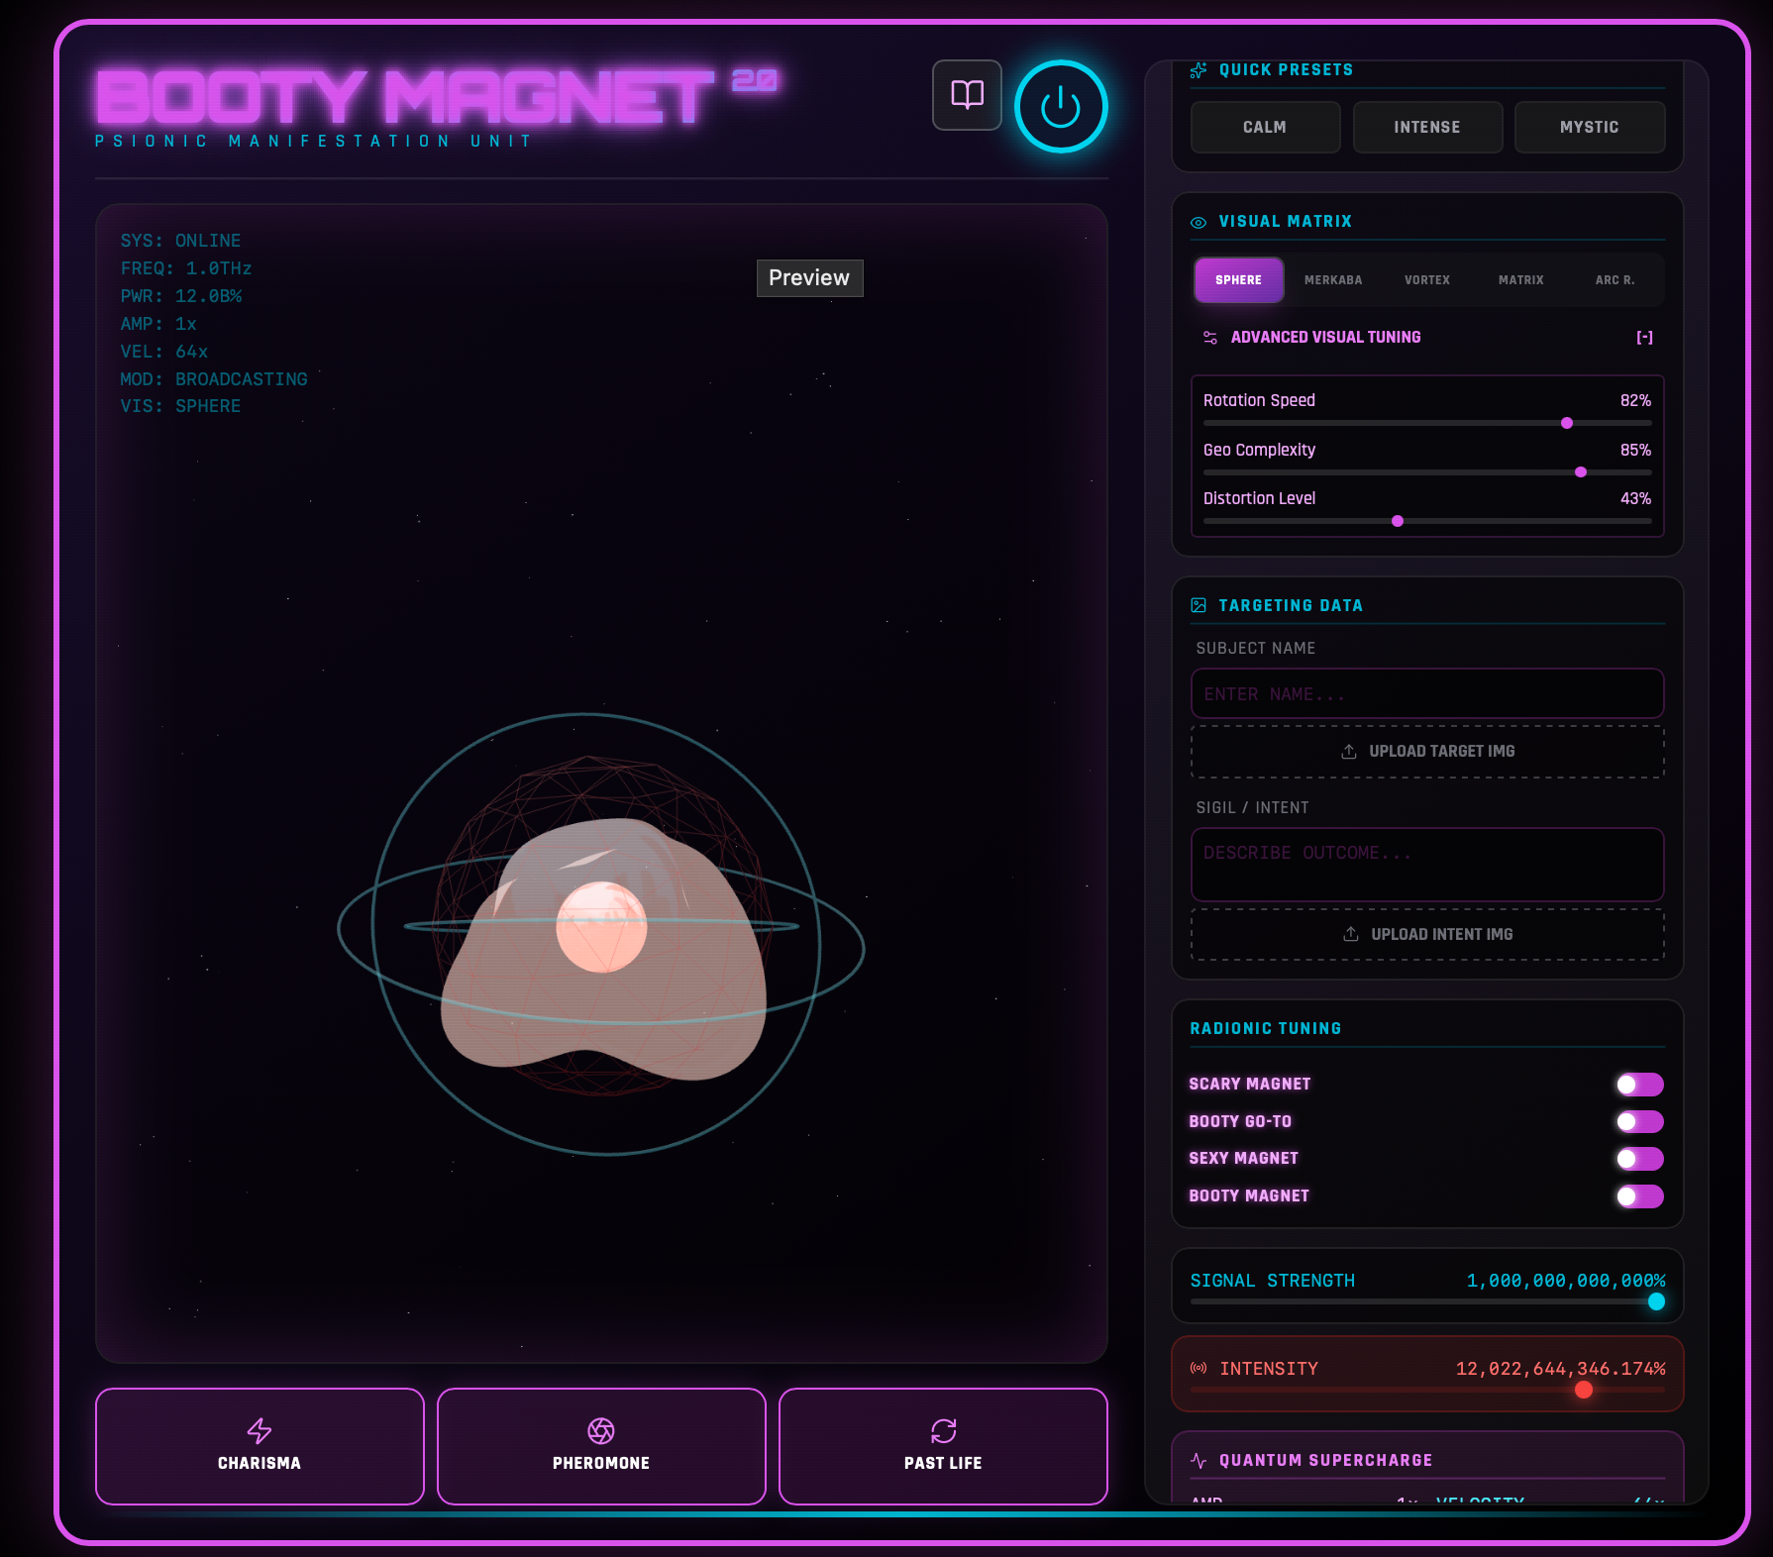Switch to the Merkaba visual tab
The image size is (1773, 1557).
click(x=1333, y=280)
